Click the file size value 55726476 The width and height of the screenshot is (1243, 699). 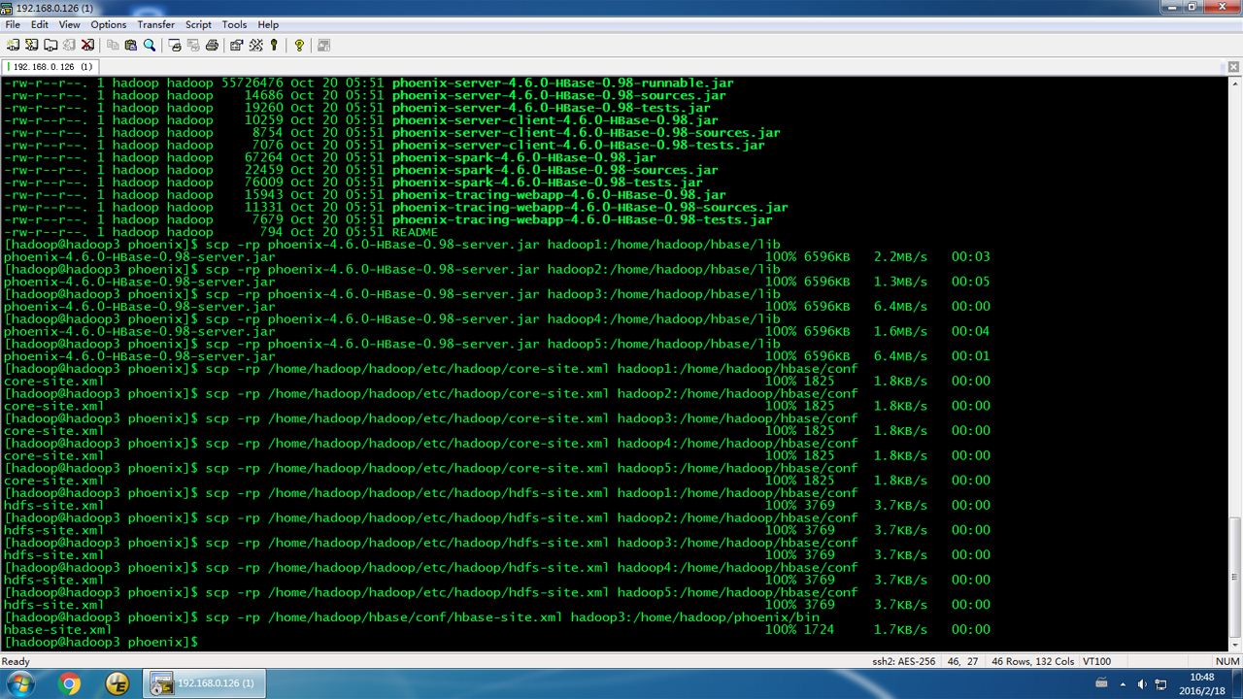point(252,83)
